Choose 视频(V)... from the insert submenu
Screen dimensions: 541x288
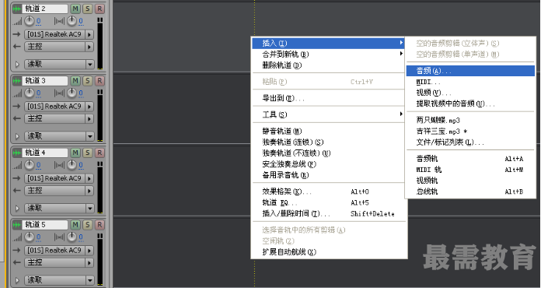pos(470,93)
